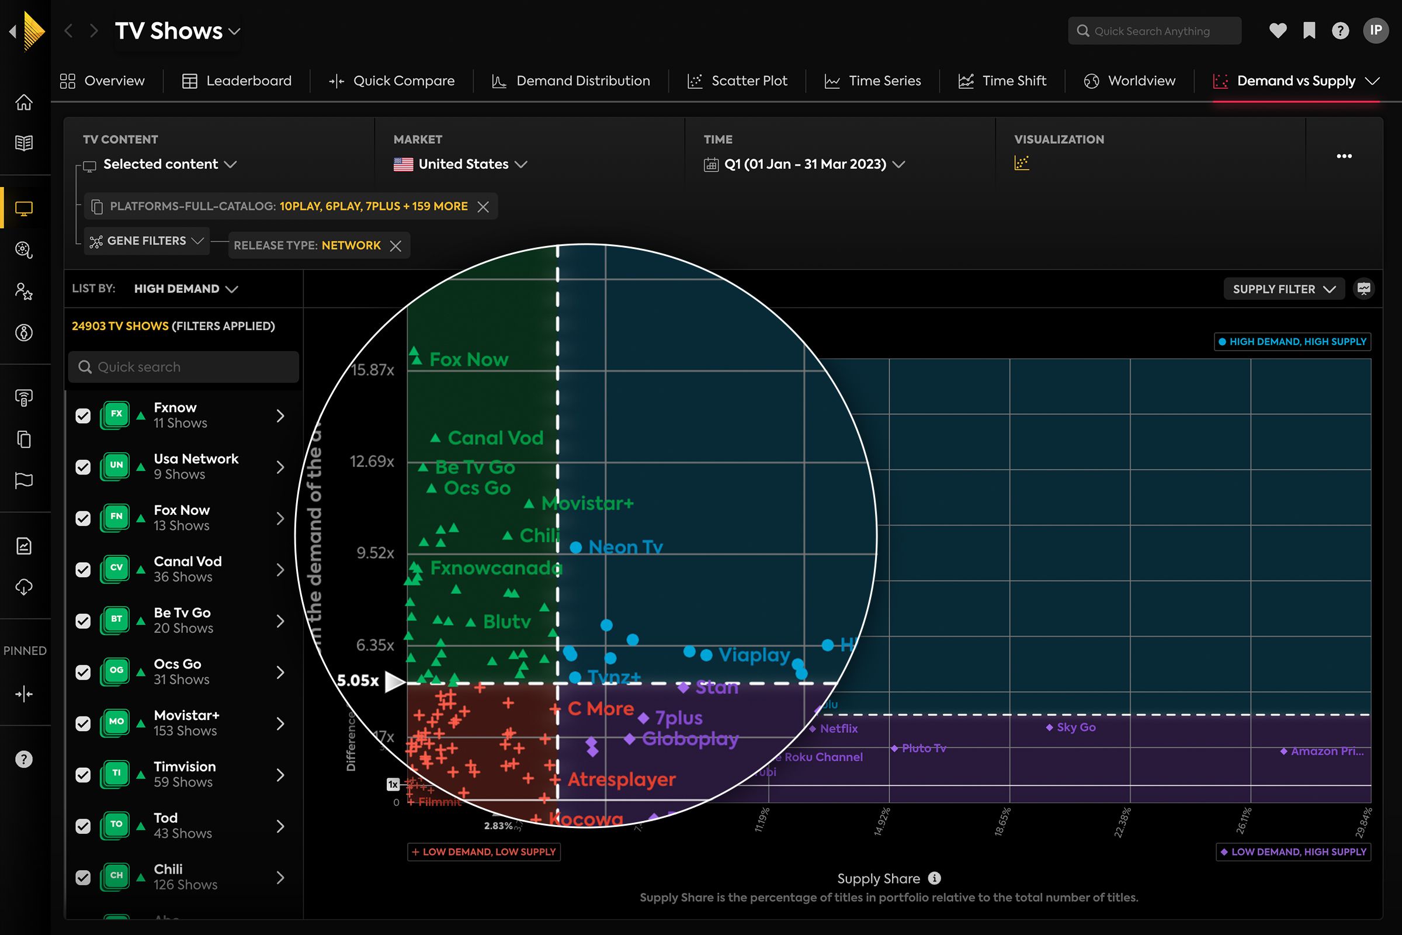Open the film reel search sidebar icon

tap(24, 250)
